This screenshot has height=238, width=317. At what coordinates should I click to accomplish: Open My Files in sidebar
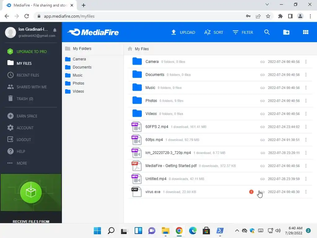tap(20, 63)
